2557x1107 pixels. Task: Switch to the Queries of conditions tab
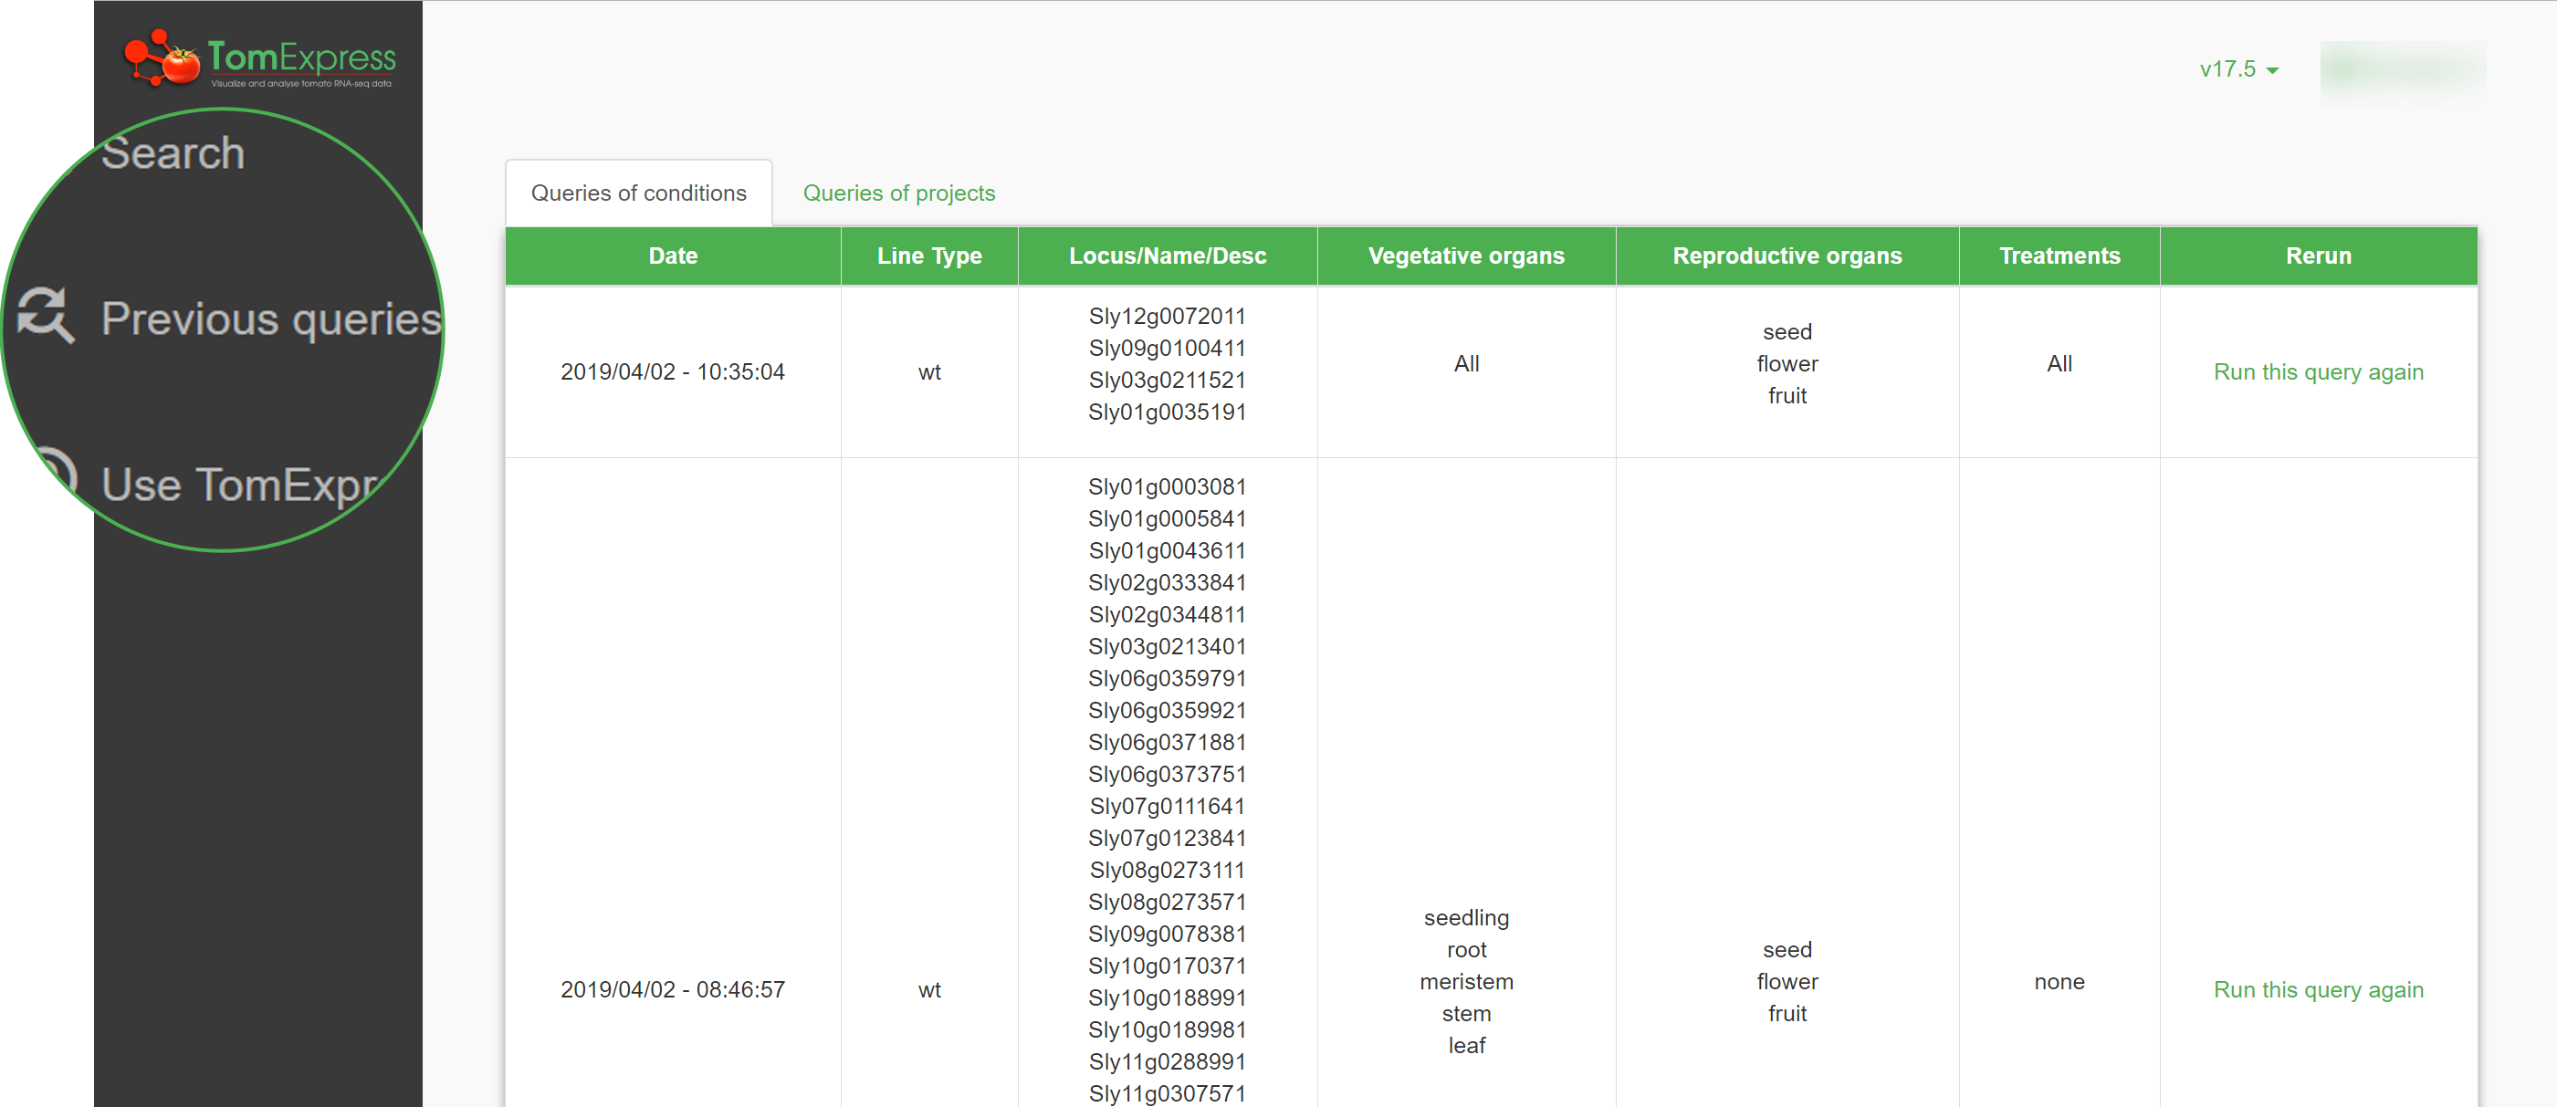(x=638, y=193)
